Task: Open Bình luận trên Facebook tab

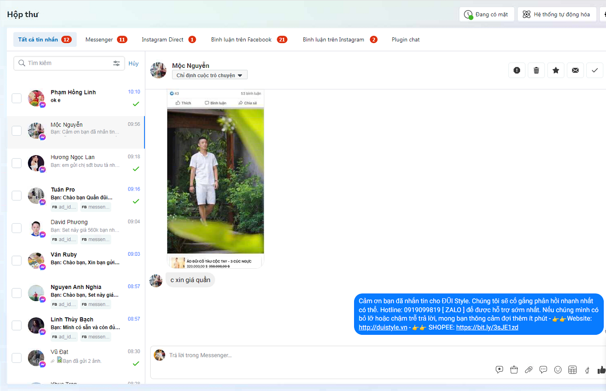Action: tap(249, 40)
